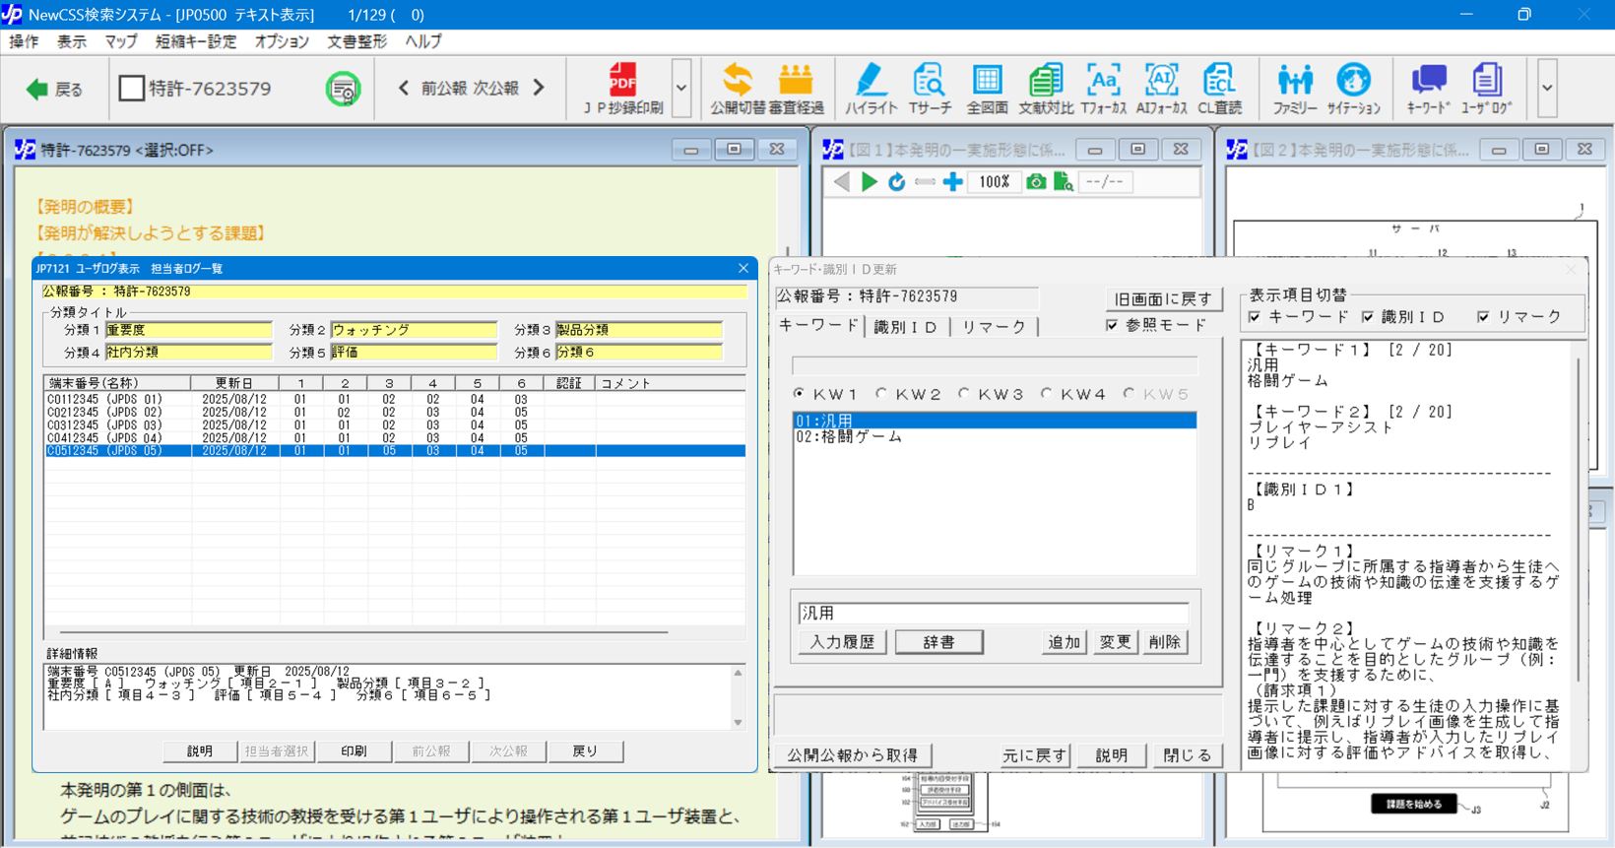
Task: Go to 前公報 with left chevron
Action: click(404, 88)
